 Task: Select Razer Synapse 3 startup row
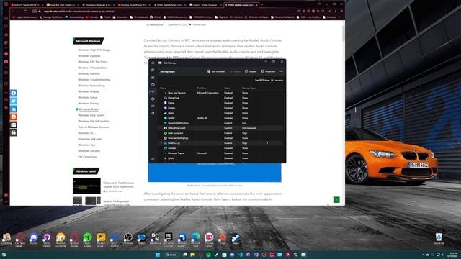click(x=221, y=133)
